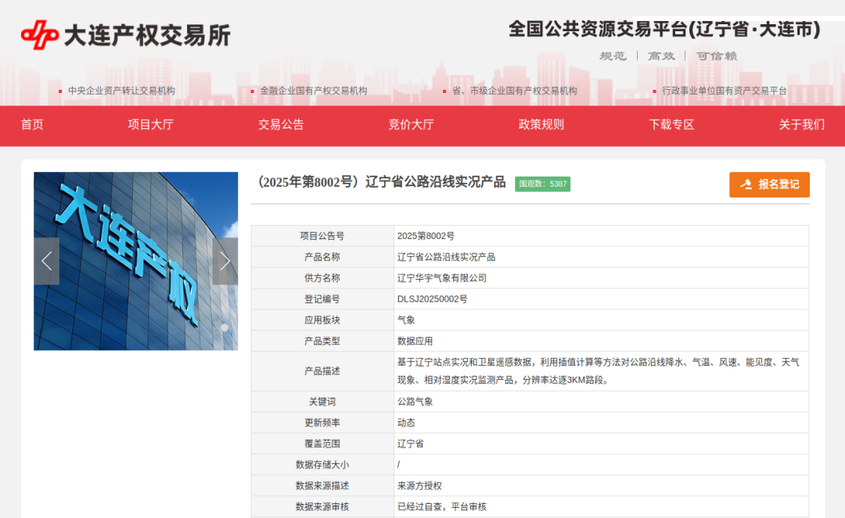Click the 全国公共资源交易平台 header text

coord(663,29)
